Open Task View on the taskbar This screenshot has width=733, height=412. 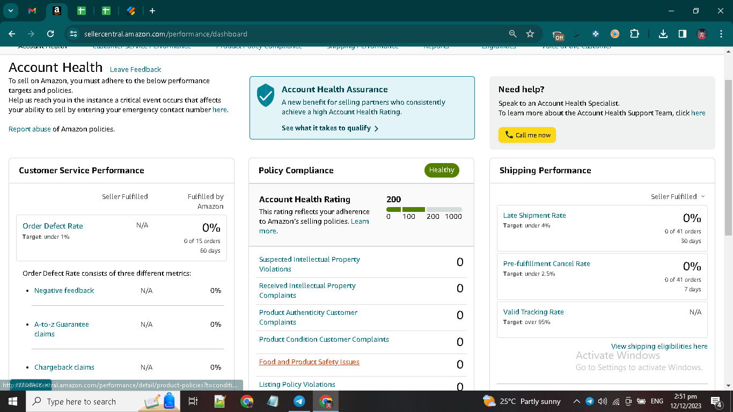[x=193, y=401]
